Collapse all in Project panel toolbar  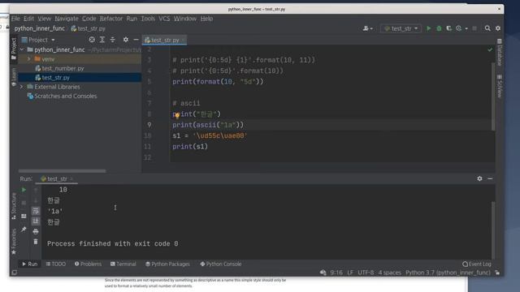pyautogui.click(x=112, y=40)
